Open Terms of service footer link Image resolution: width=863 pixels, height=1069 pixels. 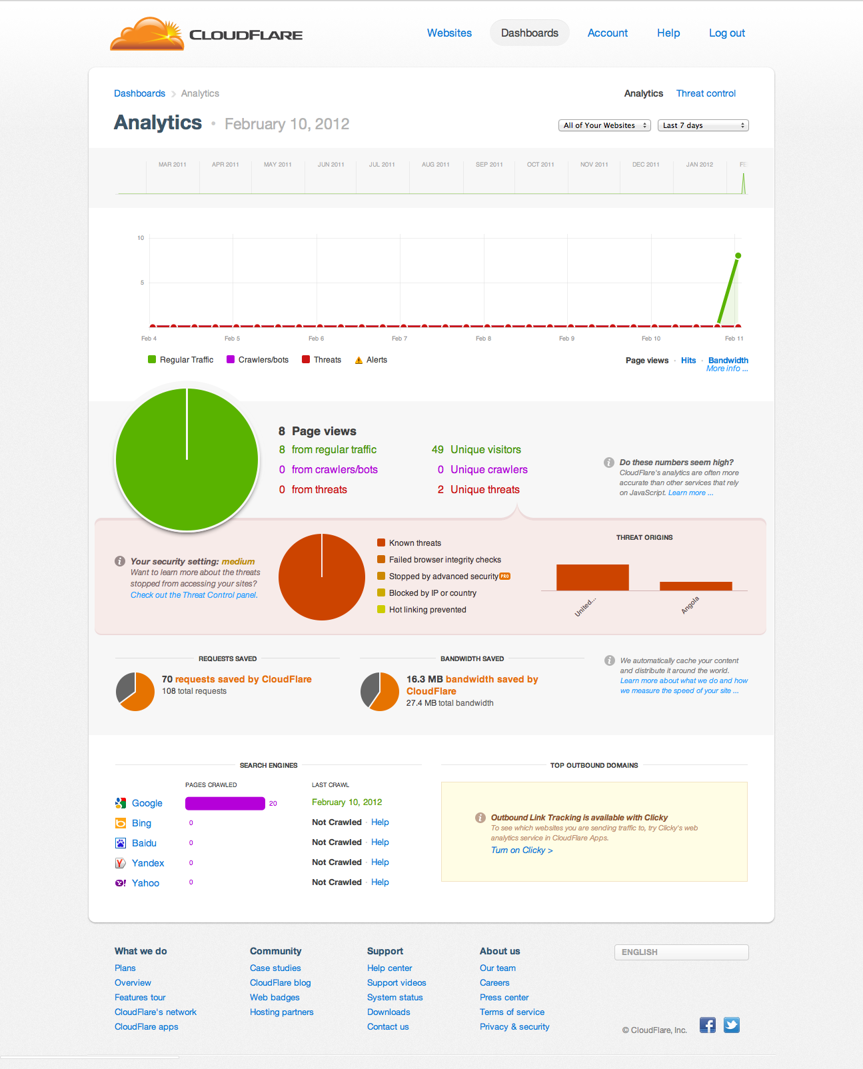512,1012
